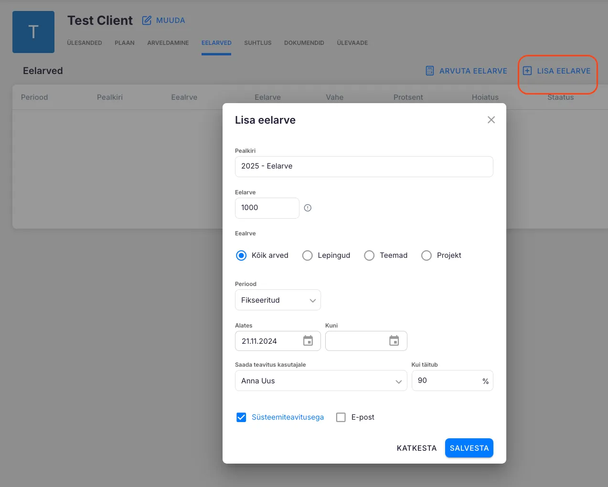Enable the E-post notification checkbox
This screenshot has height=487, width=608.
[341, 417]
